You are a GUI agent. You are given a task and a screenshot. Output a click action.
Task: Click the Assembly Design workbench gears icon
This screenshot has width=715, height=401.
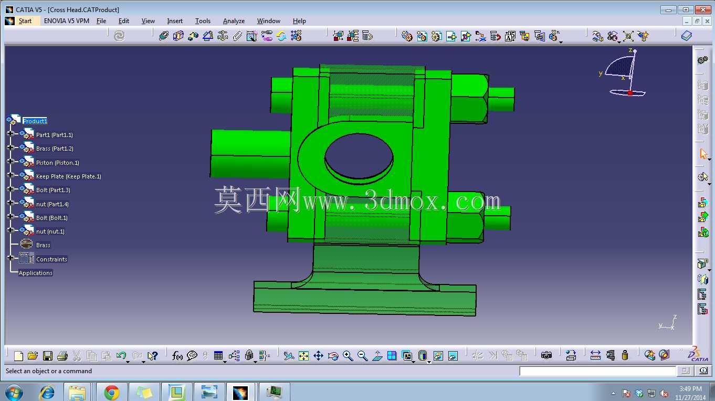coord(703,60)
